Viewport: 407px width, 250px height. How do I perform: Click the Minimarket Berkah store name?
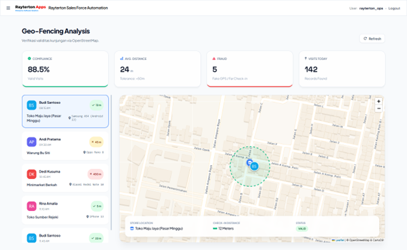(42, 185)
